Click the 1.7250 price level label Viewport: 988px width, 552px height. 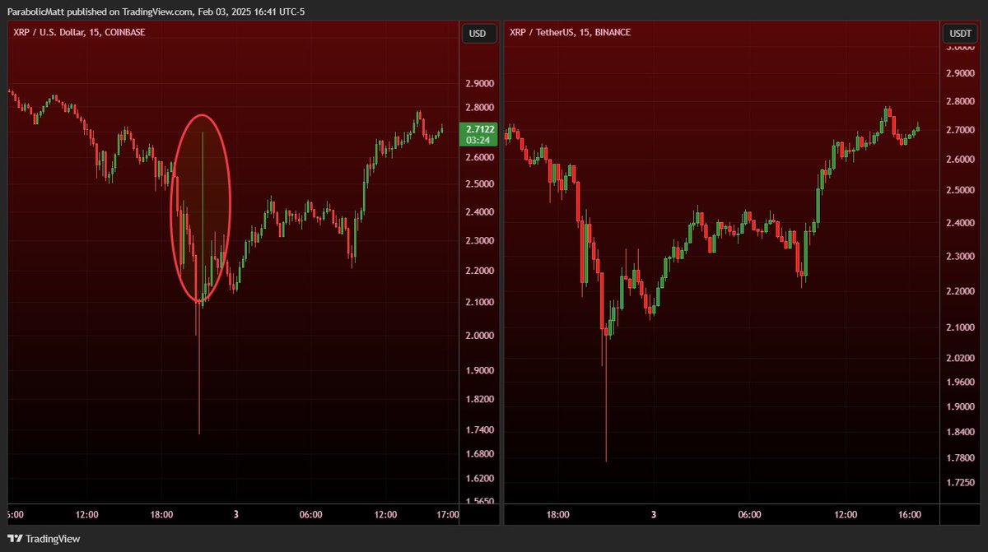point(962,483)
